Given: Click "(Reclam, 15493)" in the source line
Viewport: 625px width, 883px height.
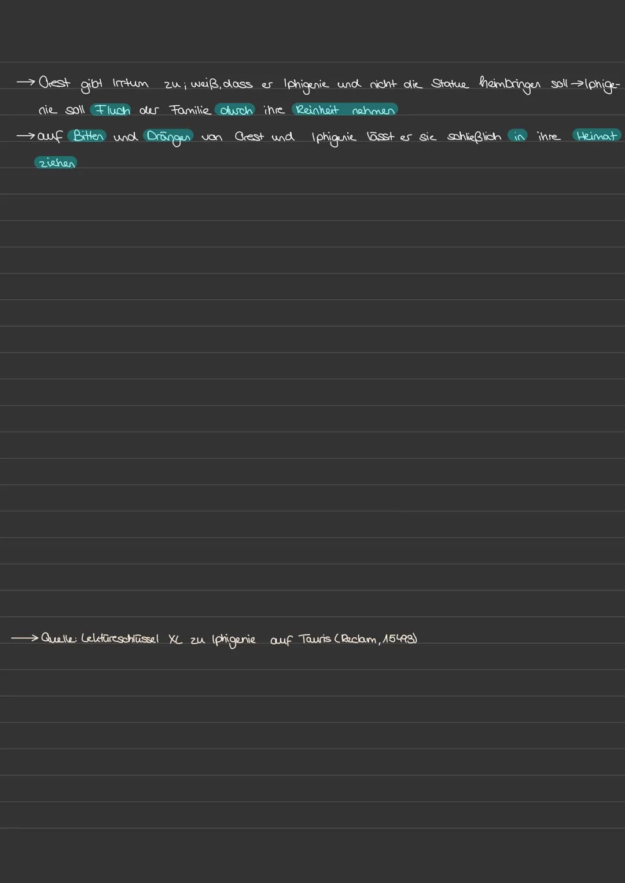Looking at the screenshot, I should pyautogui.click(x=376, y=639).
